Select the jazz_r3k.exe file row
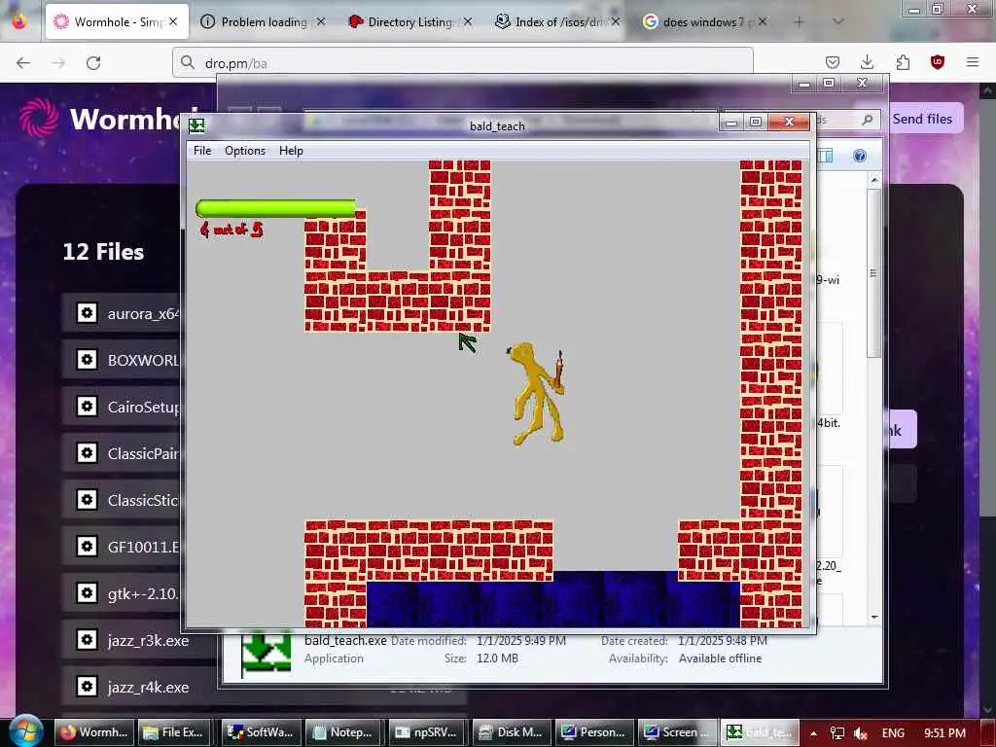 coord(140,640)
